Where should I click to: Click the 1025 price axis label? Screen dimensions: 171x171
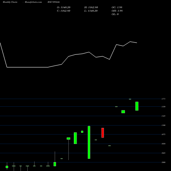click(x=163, y=153)
